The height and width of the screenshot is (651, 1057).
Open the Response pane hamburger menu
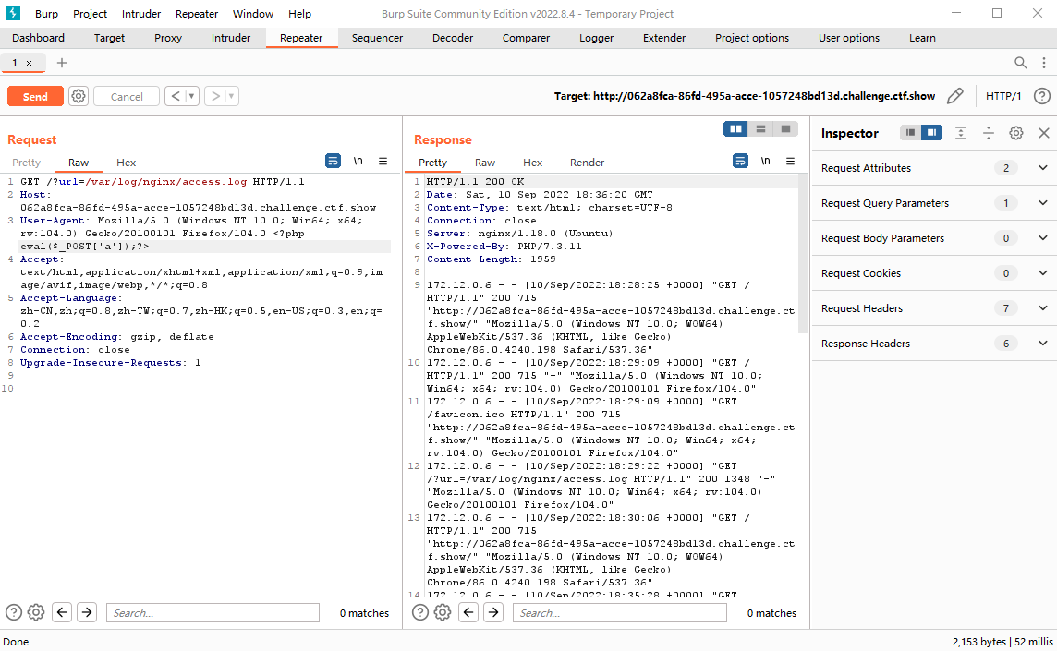click(790, 161)
